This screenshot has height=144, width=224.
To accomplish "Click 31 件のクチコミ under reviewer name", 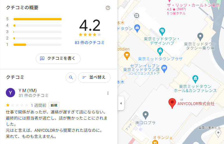I will [x=33, y=96].
